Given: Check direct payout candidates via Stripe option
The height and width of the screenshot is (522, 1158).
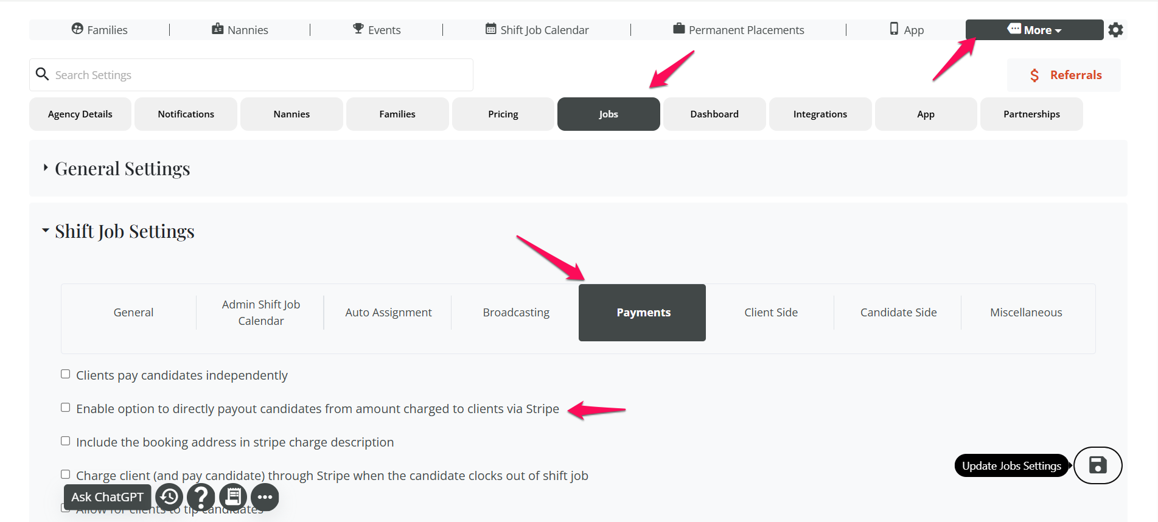Looking at the screenshot, I should (x=66, y=408).
